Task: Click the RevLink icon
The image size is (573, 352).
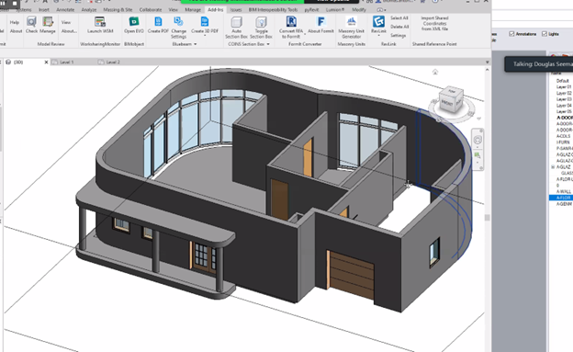Action: (x=378, y=21)
